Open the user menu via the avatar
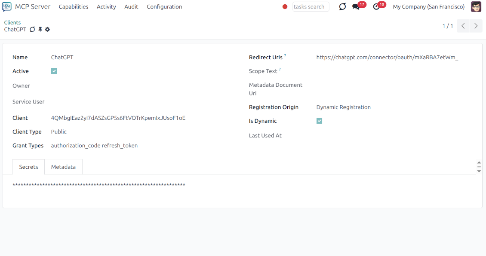The image size is (486, 256). 476,6
